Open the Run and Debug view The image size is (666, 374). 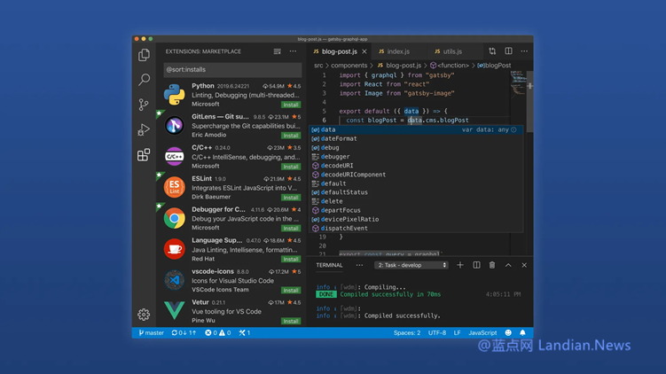[144, 130]
